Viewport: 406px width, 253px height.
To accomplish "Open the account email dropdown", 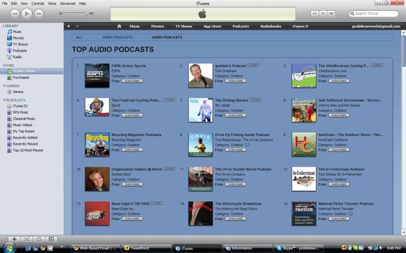I will pyautogui.click(x=375, y=26).
